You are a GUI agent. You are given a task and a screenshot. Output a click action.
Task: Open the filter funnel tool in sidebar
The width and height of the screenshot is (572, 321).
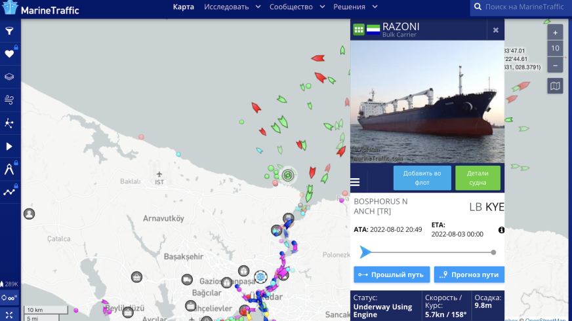point(9,31)
